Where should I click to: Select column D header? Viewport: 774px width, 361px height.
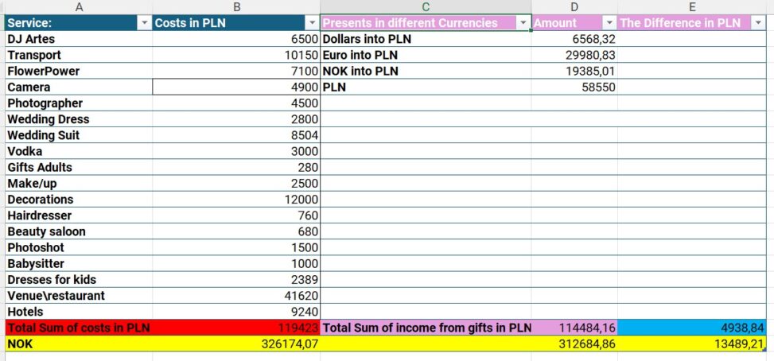[x=574, y=6]
